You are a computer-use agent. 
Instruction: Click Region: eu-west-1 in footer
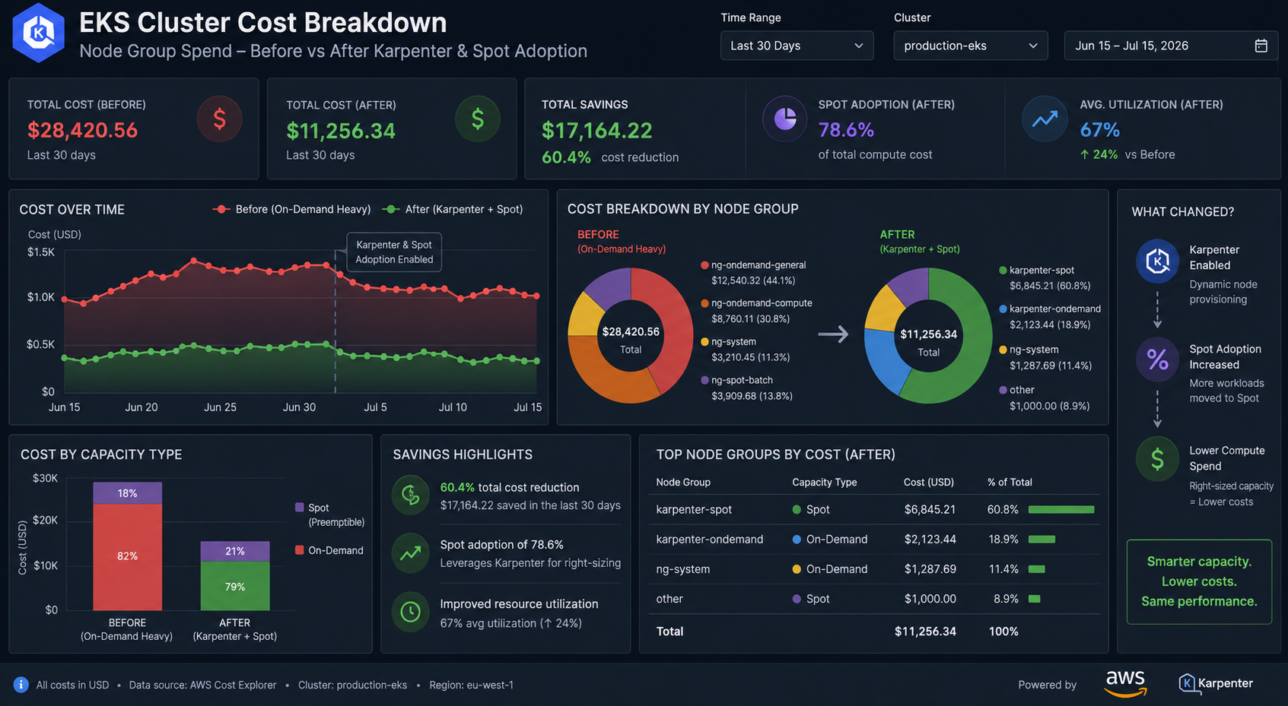click(x=471, y=685)
